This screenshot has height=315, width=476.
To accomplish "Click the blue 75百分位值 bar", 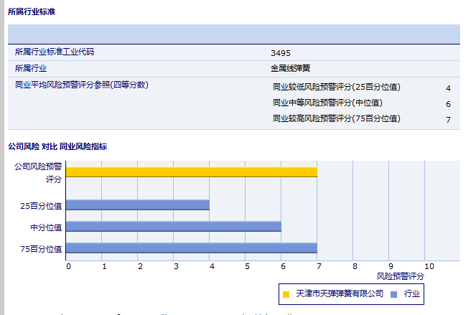I will pos(192,248).
